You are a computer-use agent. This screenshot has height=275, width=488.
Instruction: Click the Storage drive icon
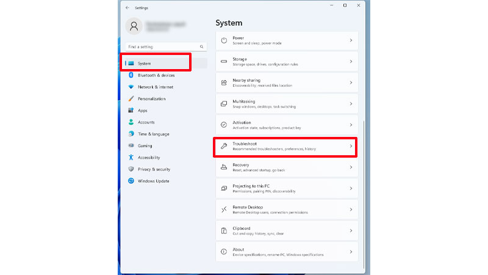pyautogui.click(x=224, y=62)
